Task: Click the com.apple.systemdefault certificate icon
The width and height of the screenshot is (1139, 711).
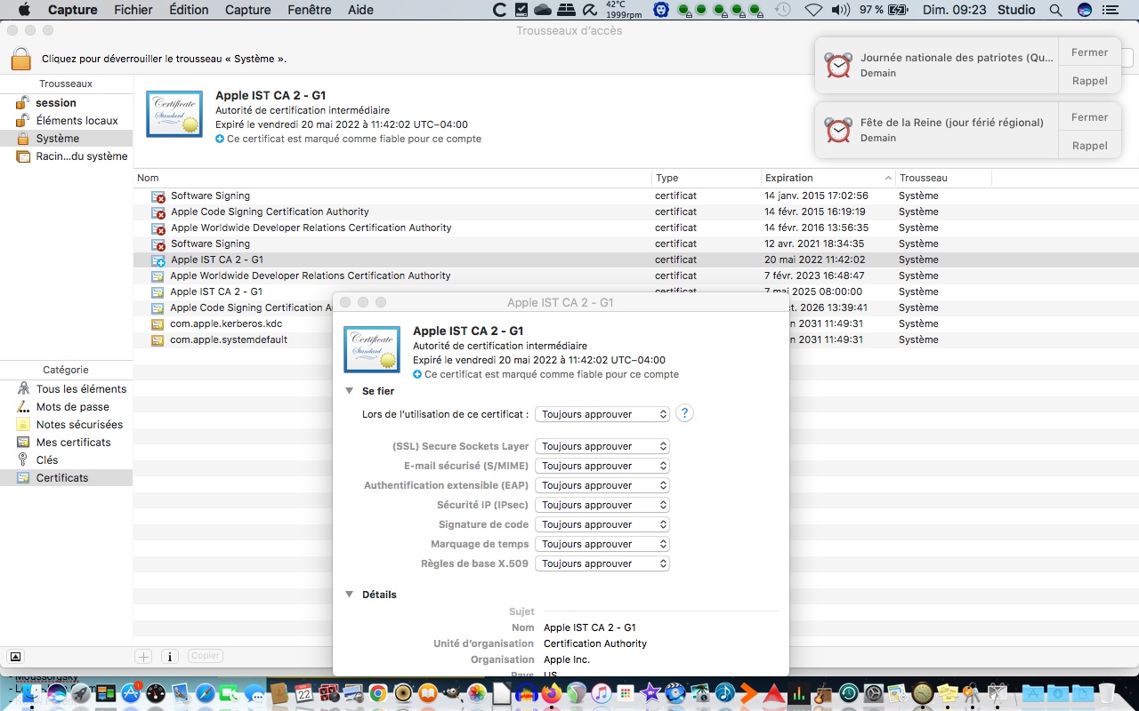Action: coord(158,340)
